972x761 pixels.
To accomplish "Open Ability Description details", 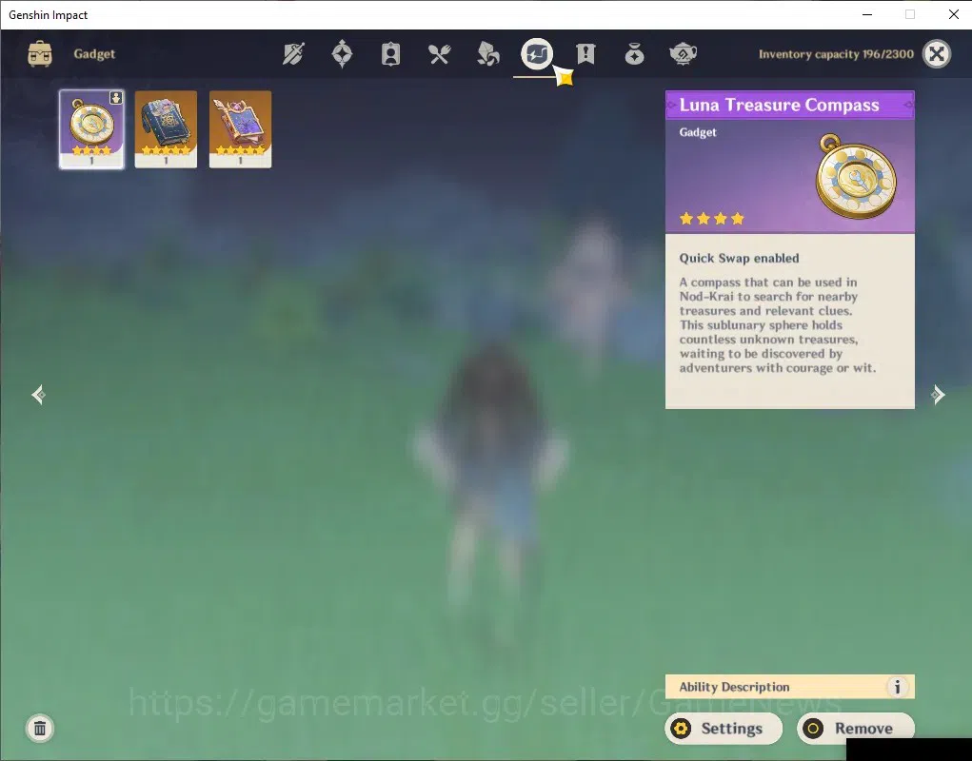I will [x=790, y=687].
